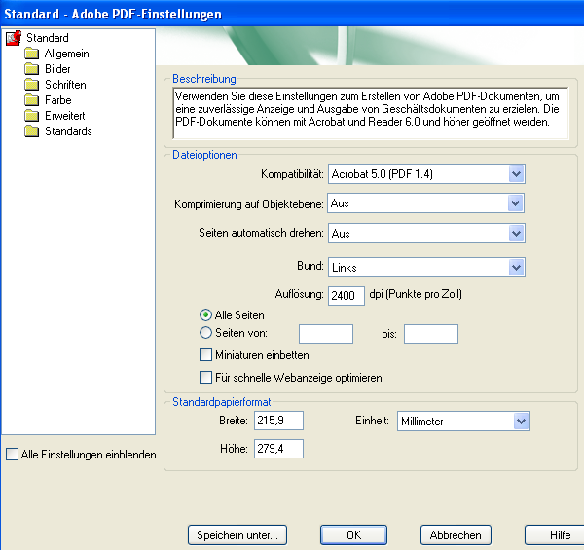
Task: Click the Auflösung field showing 2400
Action: (347, 296)
